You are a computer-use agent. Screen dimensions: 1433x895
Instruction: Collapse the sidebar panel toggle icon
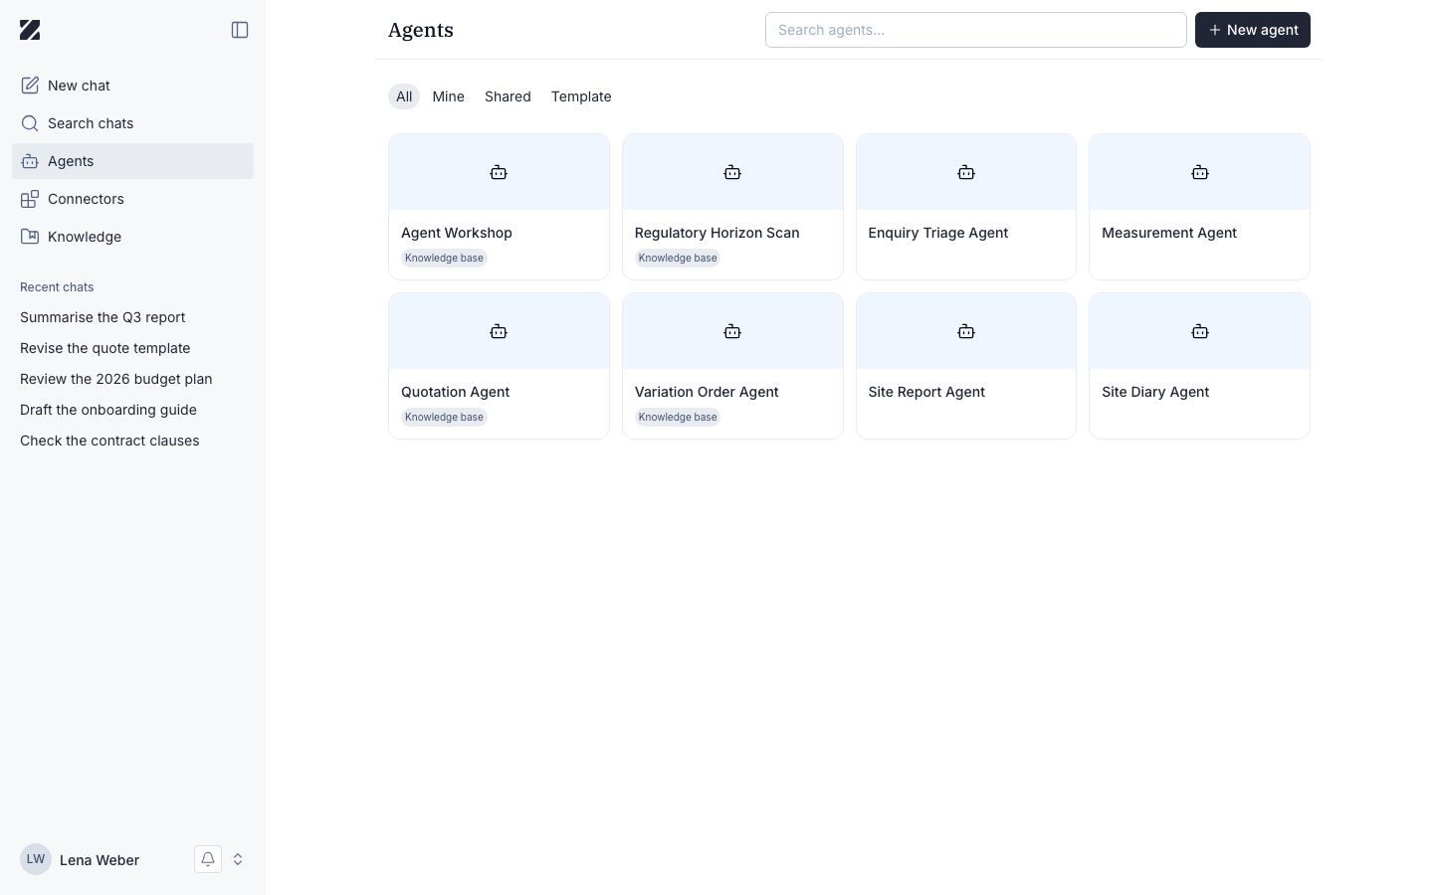click(x=240, y=30)
